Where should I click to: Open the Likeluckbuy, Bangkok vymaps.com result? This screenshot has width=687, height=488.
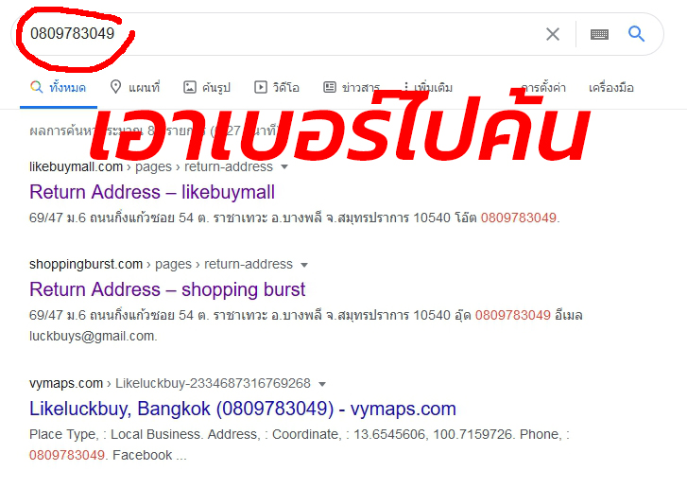coord(243,409)
